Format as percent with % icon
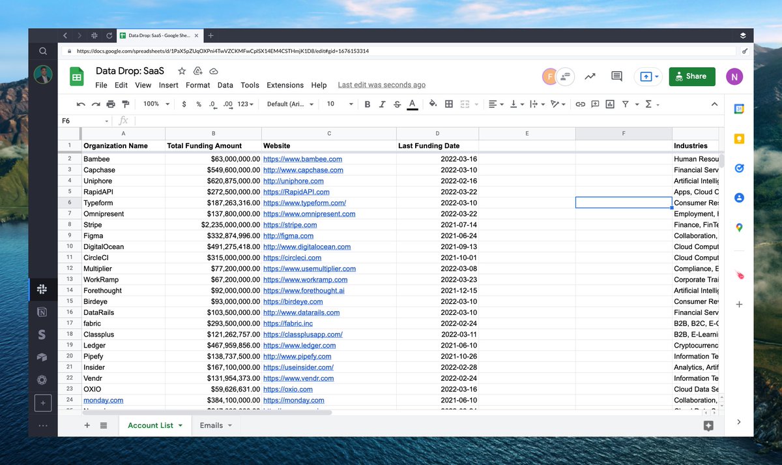This screenshot has width=782, height=465. click(199, 104)
